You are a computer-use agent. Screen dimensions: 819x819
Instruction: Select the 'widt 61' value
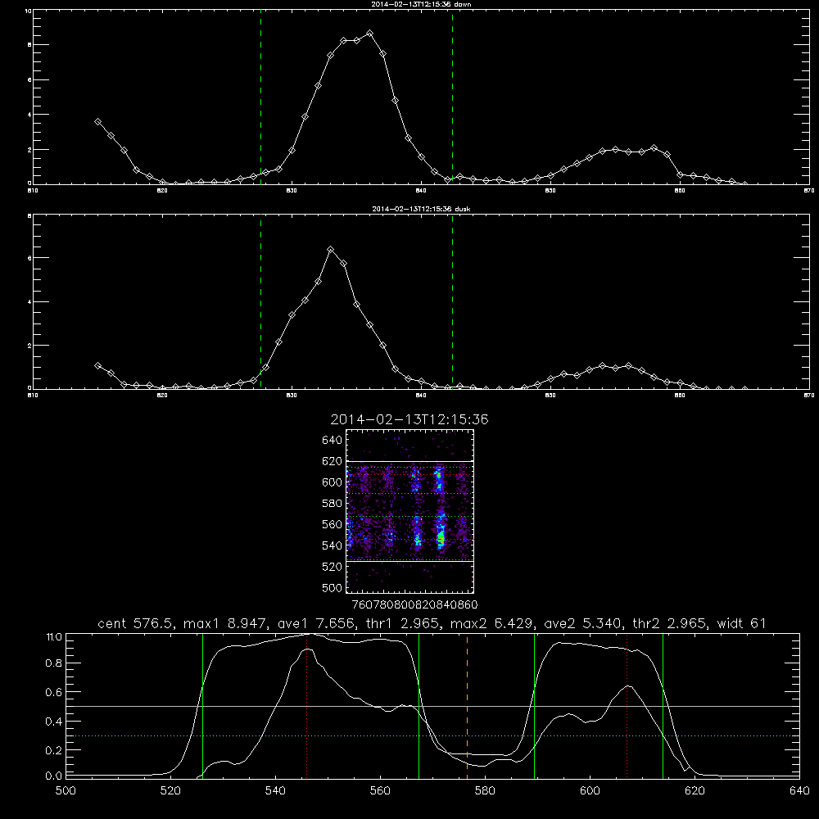741,623
